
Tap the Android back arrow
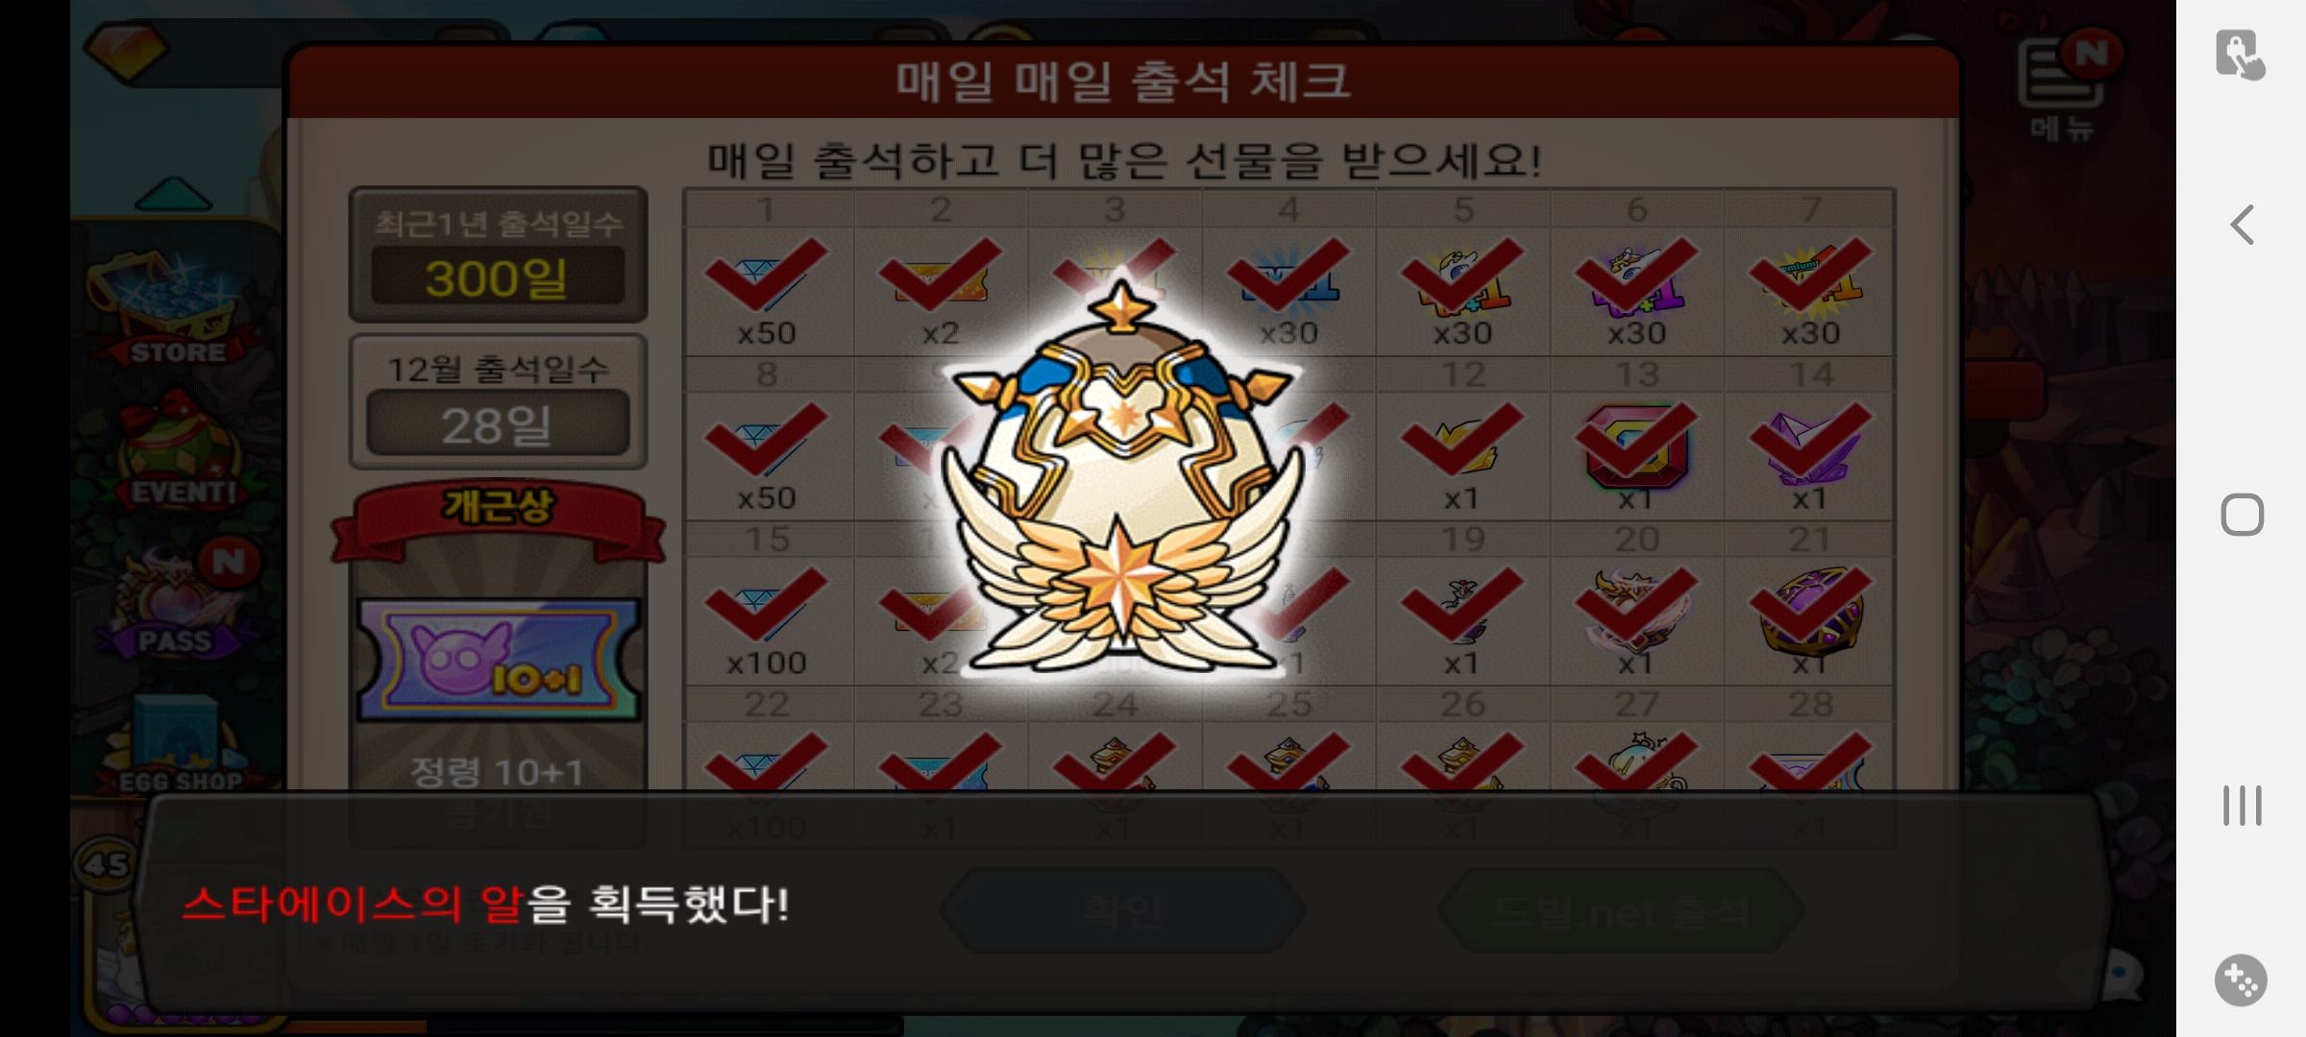tap(2242, 226)
